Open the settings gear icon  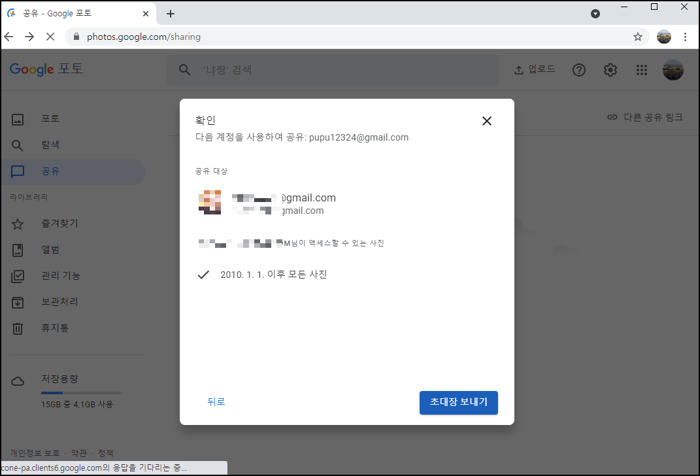coord(610,70)
